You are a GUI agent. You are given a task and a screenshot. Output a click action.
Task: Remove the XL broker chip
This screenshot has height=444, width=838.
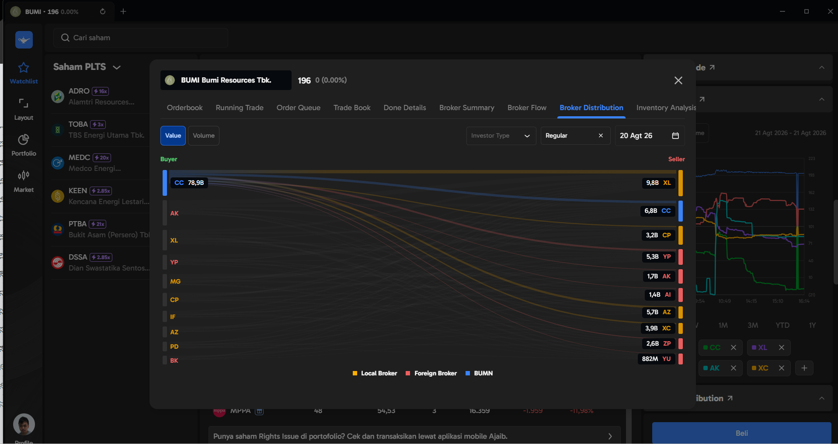[782, 347]
